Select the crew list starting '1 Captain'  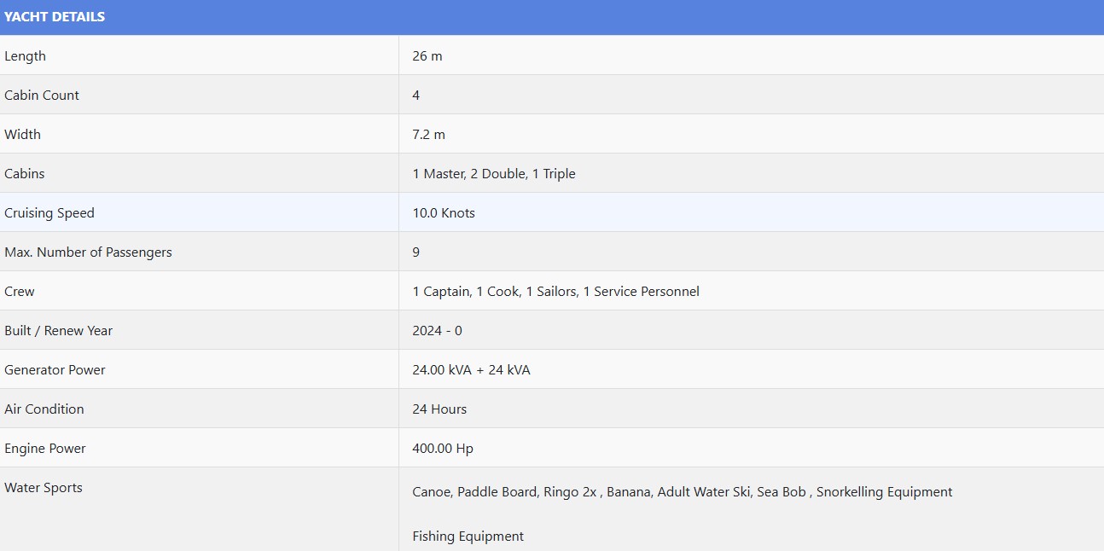click(x=555, y=292)
